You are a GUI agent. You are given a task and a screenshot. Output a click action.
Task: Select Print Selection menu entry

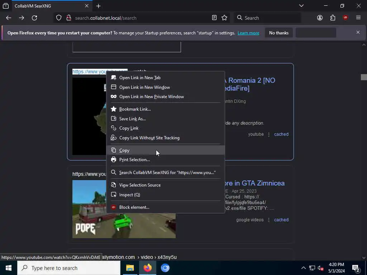166,159
